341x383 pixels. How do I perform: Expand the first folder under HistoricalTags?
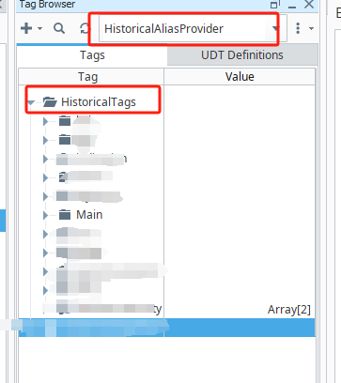click(x=45, y=121)
